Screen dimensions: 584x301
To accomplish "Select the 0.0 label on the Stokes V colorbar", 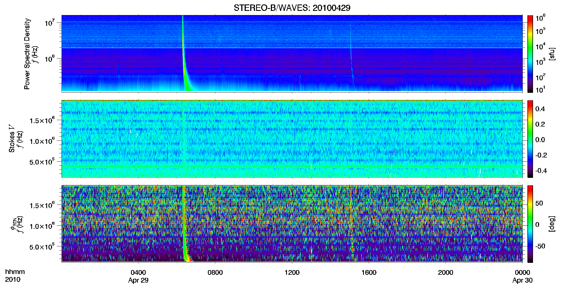I will coord(540,140).
